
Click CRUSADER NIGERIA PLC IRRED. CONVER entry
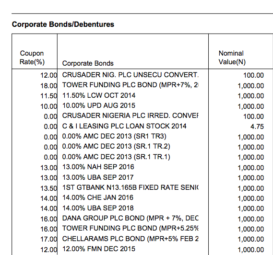coord(130,116)
